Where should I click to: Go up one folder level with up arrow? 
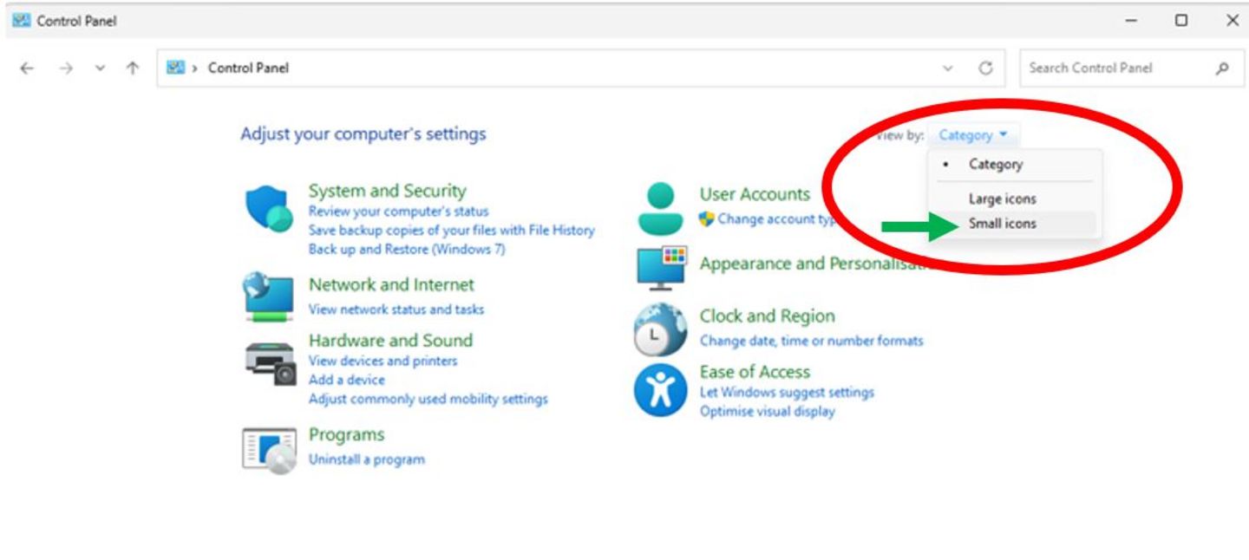(133, 68)
